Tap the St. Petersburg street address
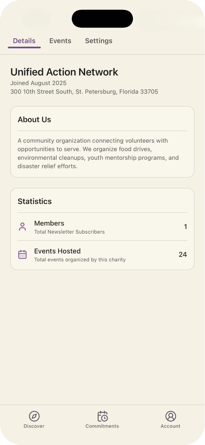Screen dimensions: 205x445 click(84, 92)
